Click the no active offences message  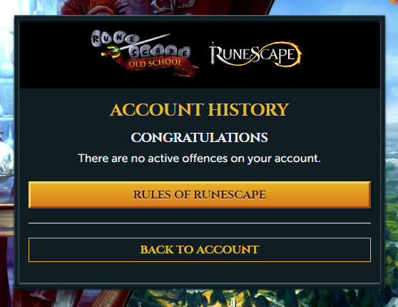pos(200,158)
